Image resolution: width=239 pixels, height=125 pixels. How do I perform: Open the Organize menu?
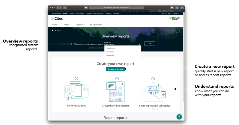tap(81, 25)
